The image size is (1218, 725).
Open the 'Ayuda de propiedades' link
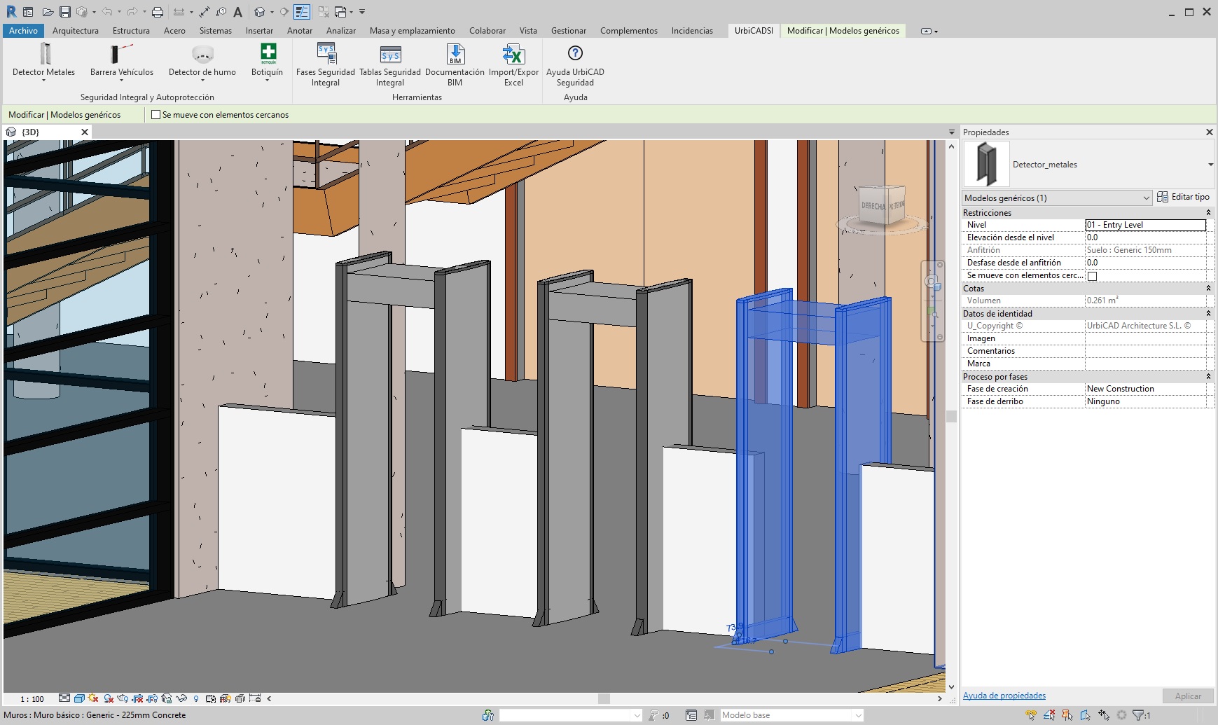1004,696
